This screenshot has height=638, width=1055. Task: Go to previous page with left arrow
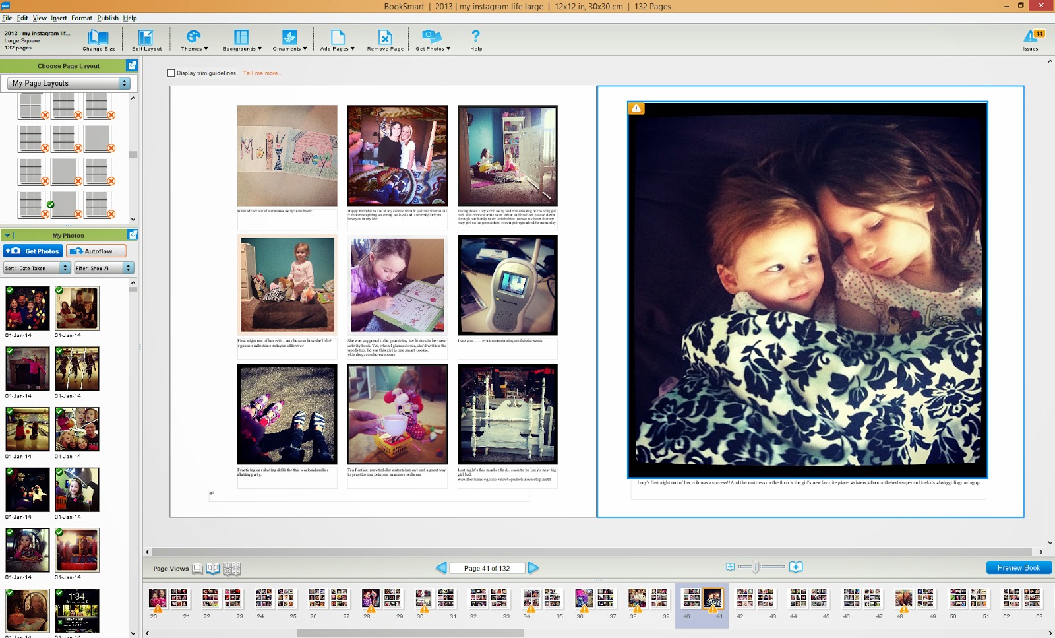441,568
